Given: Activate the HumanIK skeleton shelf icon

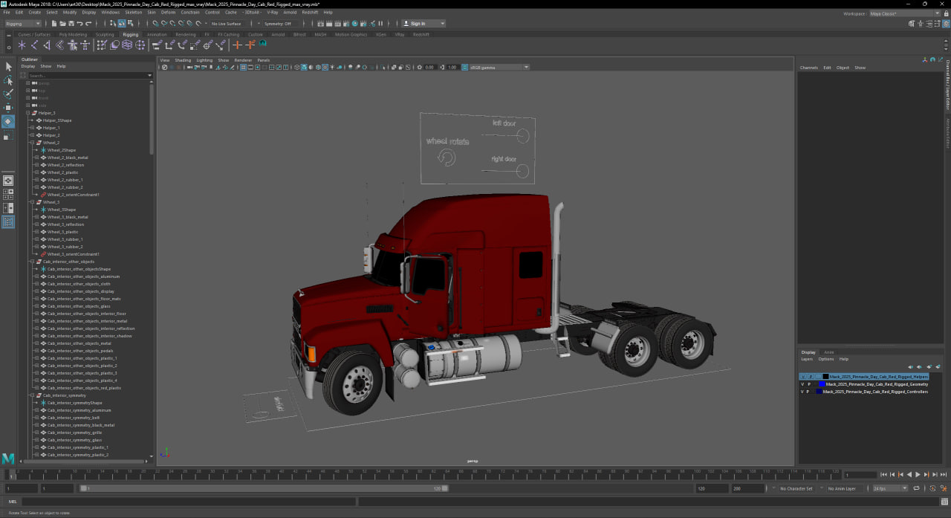Looking at the screenshot, I should click(85, 45).
